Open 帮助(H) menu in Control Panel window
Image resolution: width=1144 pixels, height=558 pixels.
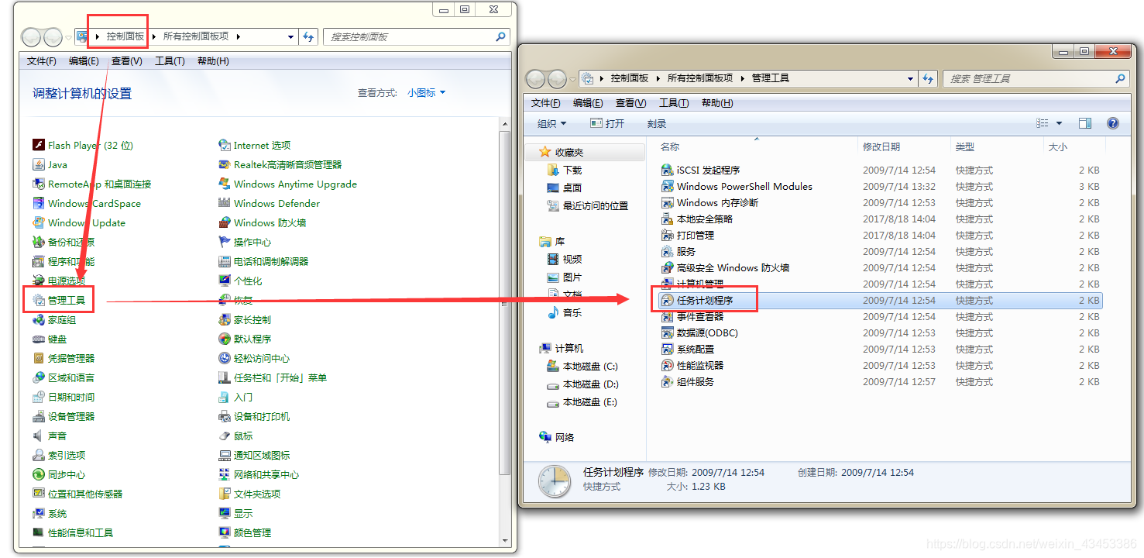(x=213, y=61)
